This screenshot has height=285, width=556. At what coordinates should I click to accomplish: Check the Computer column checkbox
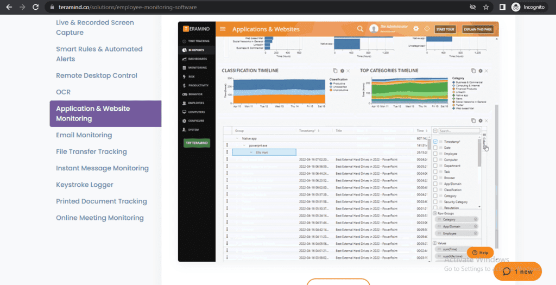435,160
